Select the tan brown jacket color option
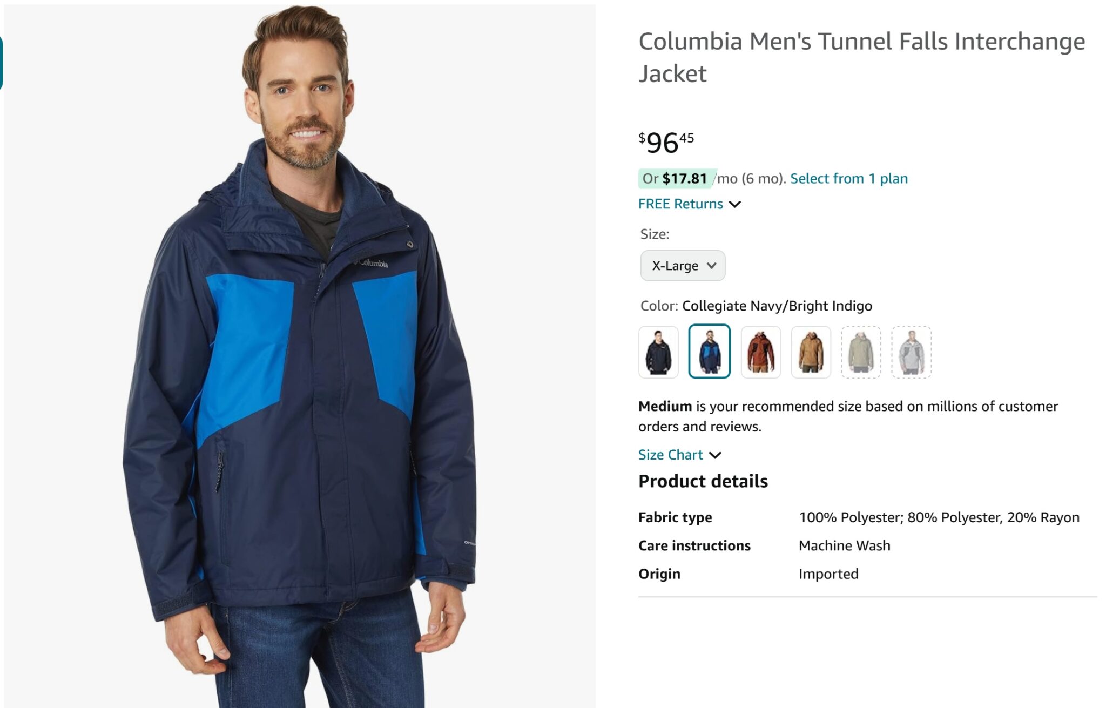This screenshot has height=708, width=1106. pyautogui.click(x=811, y=352)
